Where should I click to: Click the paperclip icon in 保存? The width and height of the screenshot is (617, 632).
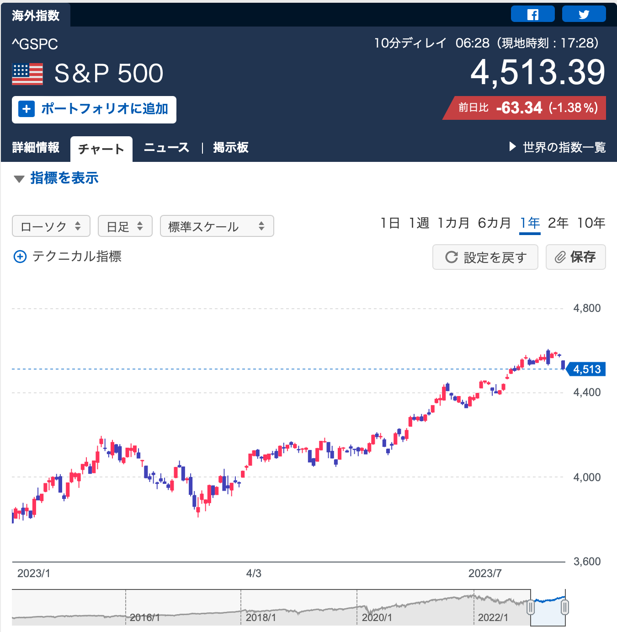[560, 257]
